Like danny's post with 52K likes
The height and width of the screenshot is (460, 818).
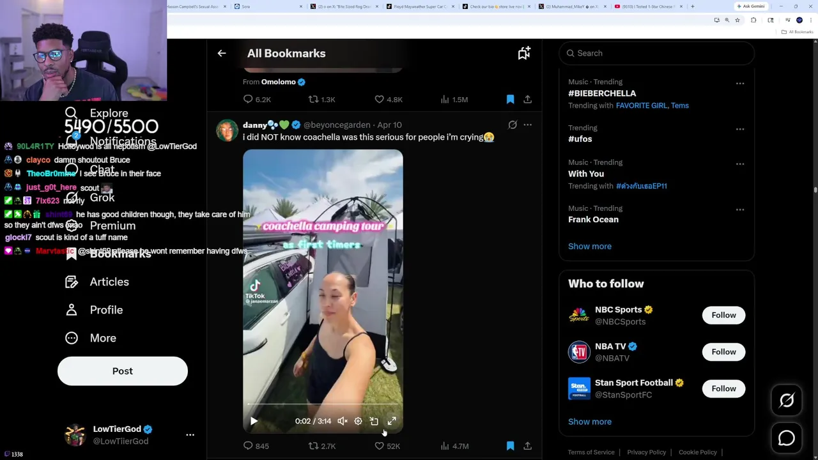tap(387, 446)
